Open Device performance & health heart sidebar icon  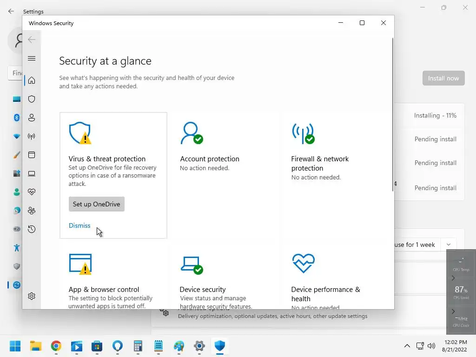32,192
